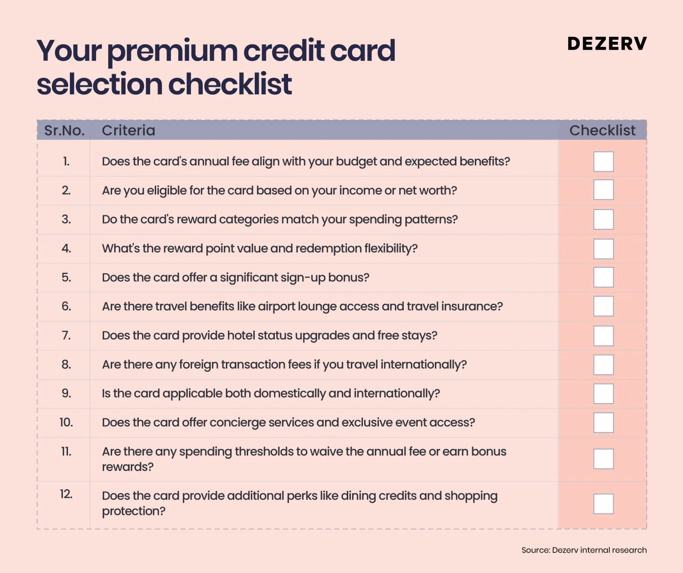Mark reward categories spending patterns checkbox
The width and height of the screenshot is (683, 573).
603,219
